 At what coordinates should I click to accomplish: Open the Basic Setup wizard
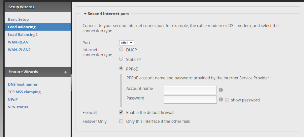(18, 19)
